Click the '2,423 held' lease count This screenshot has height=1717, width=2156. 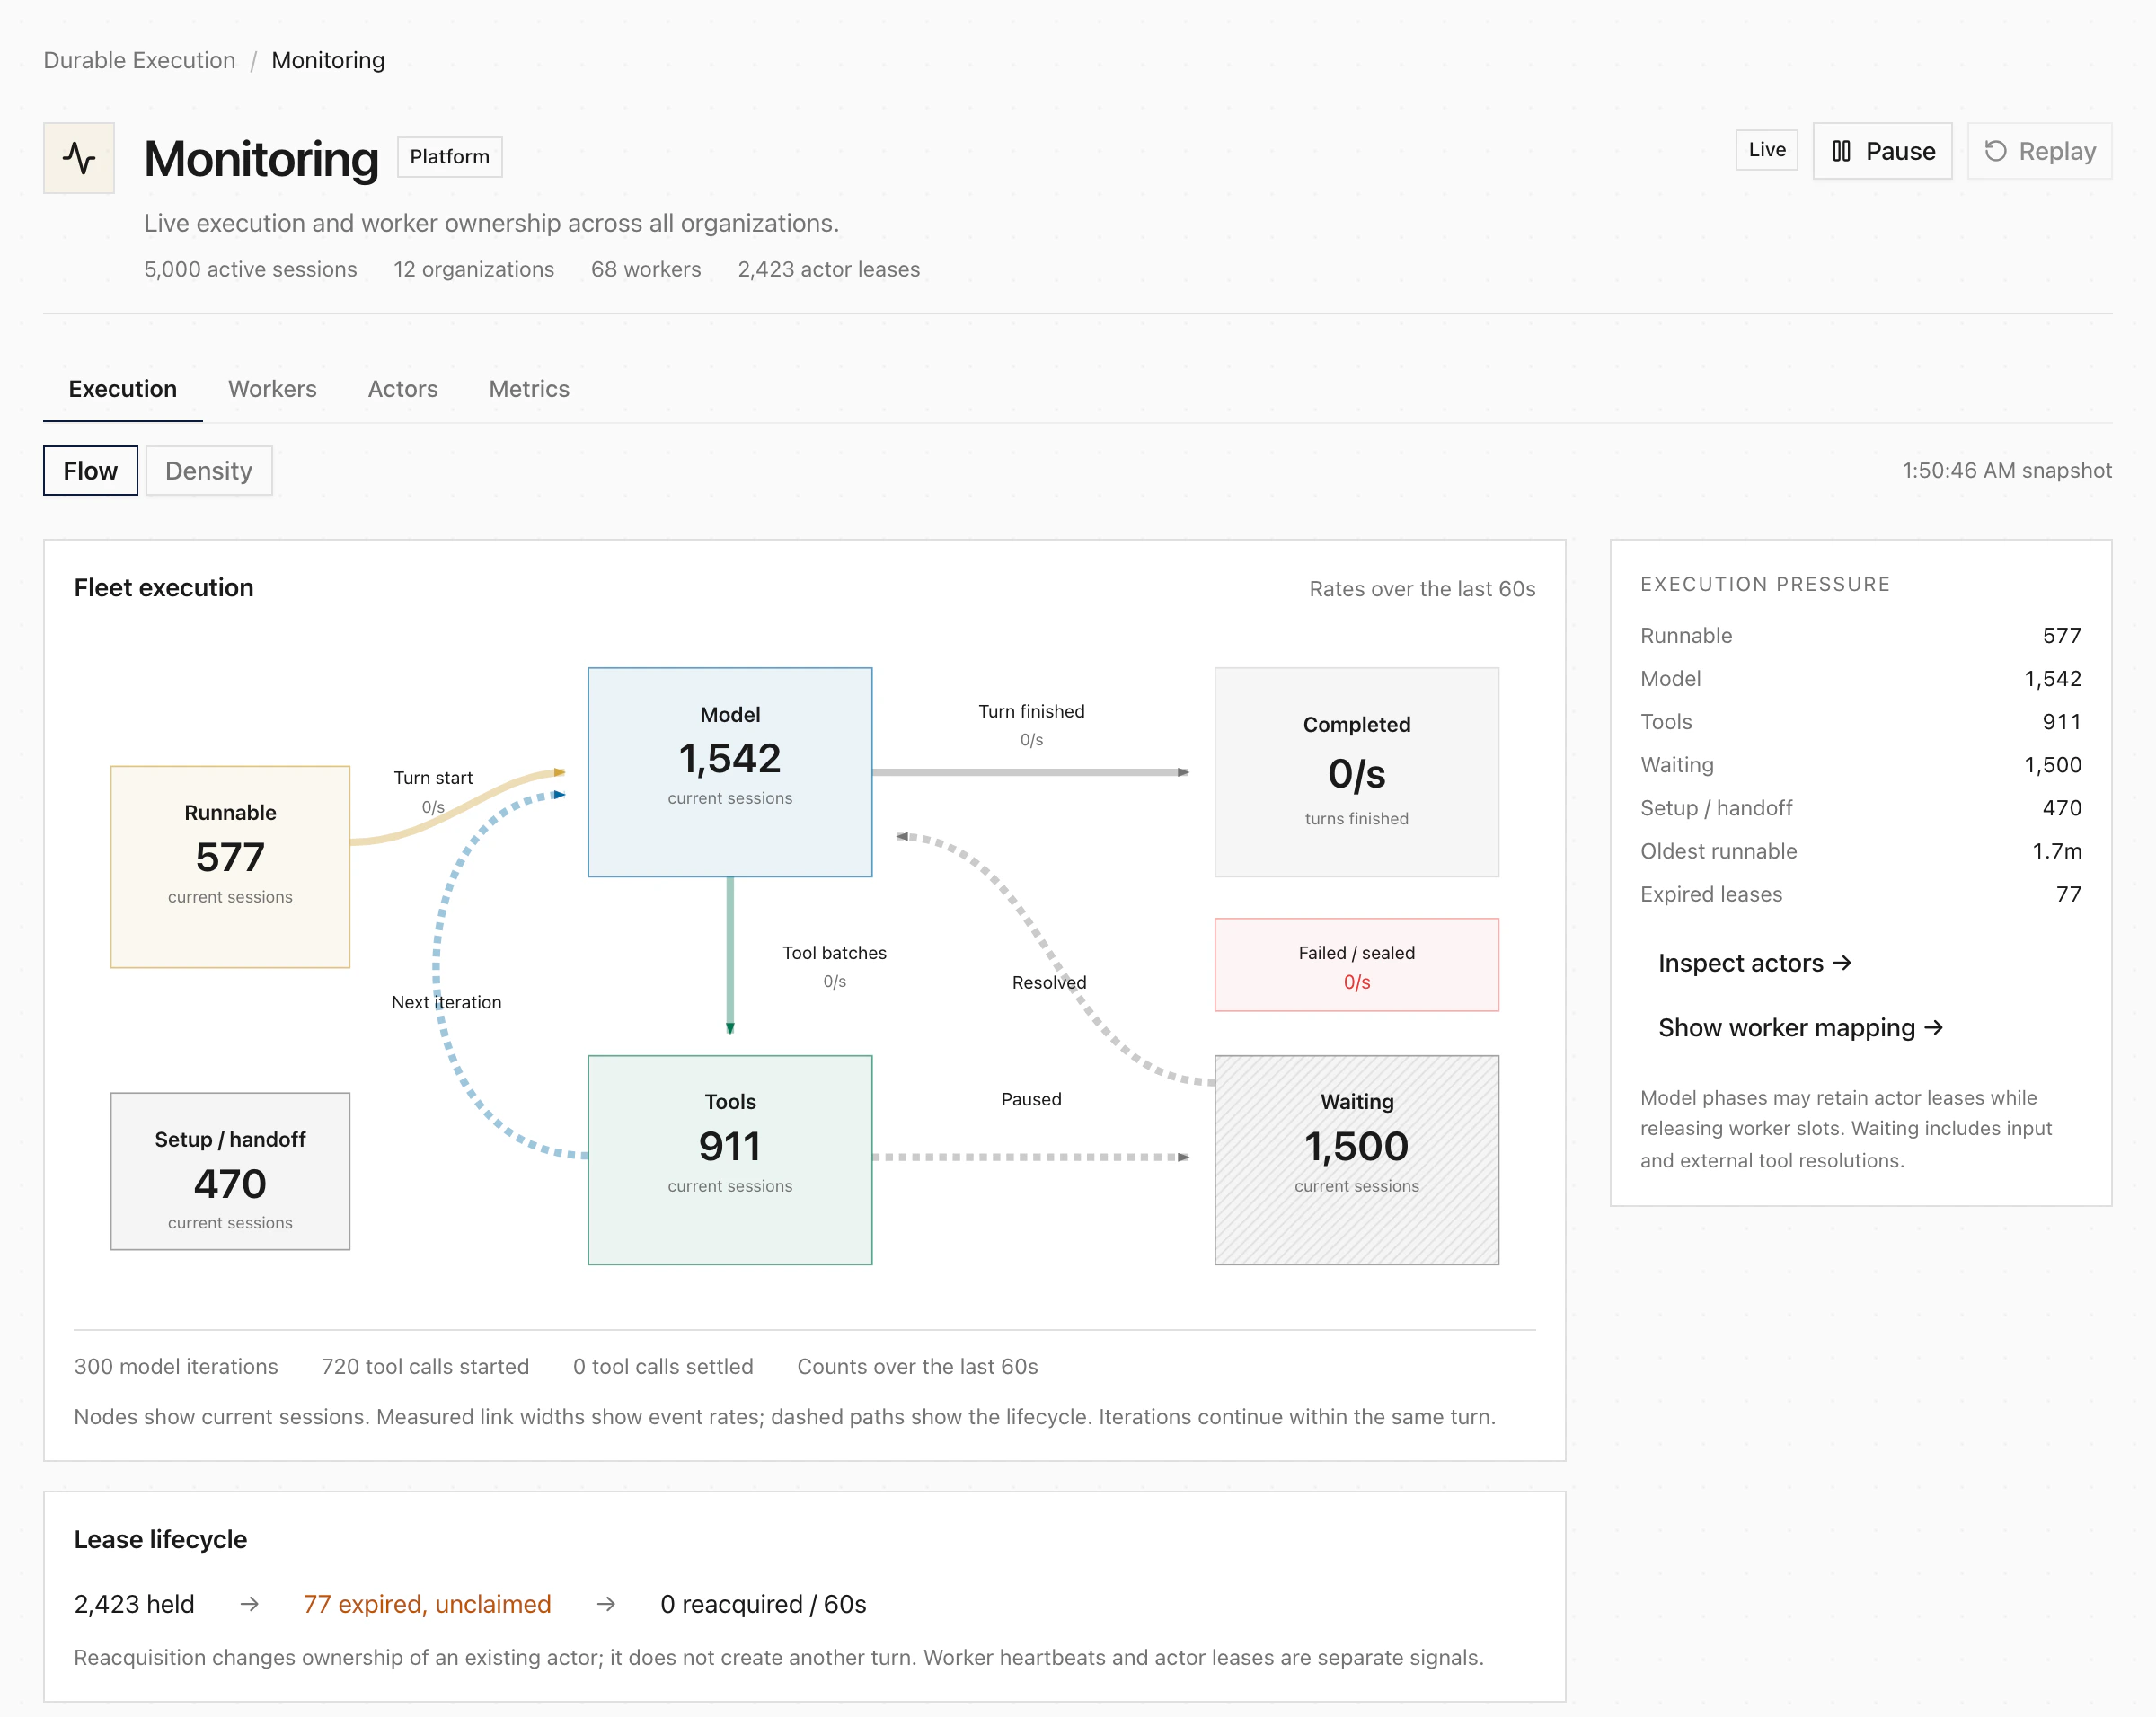point(134,1604)
